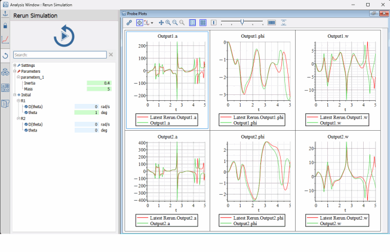This screenshot has height=252, width=390.
Task: Toggle the R1 D(theta) checkbox
Action: 26,106
